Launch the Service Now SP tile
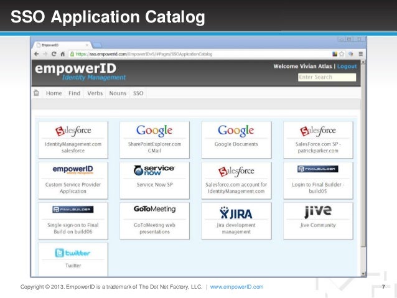397x298 pixels. [154, 180]
